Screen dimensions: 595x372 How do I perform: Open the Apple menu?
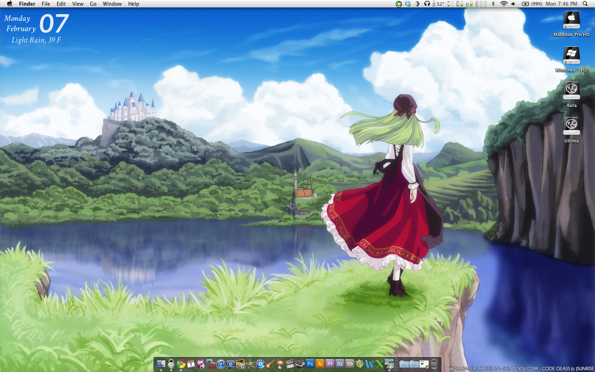[10, 4]
